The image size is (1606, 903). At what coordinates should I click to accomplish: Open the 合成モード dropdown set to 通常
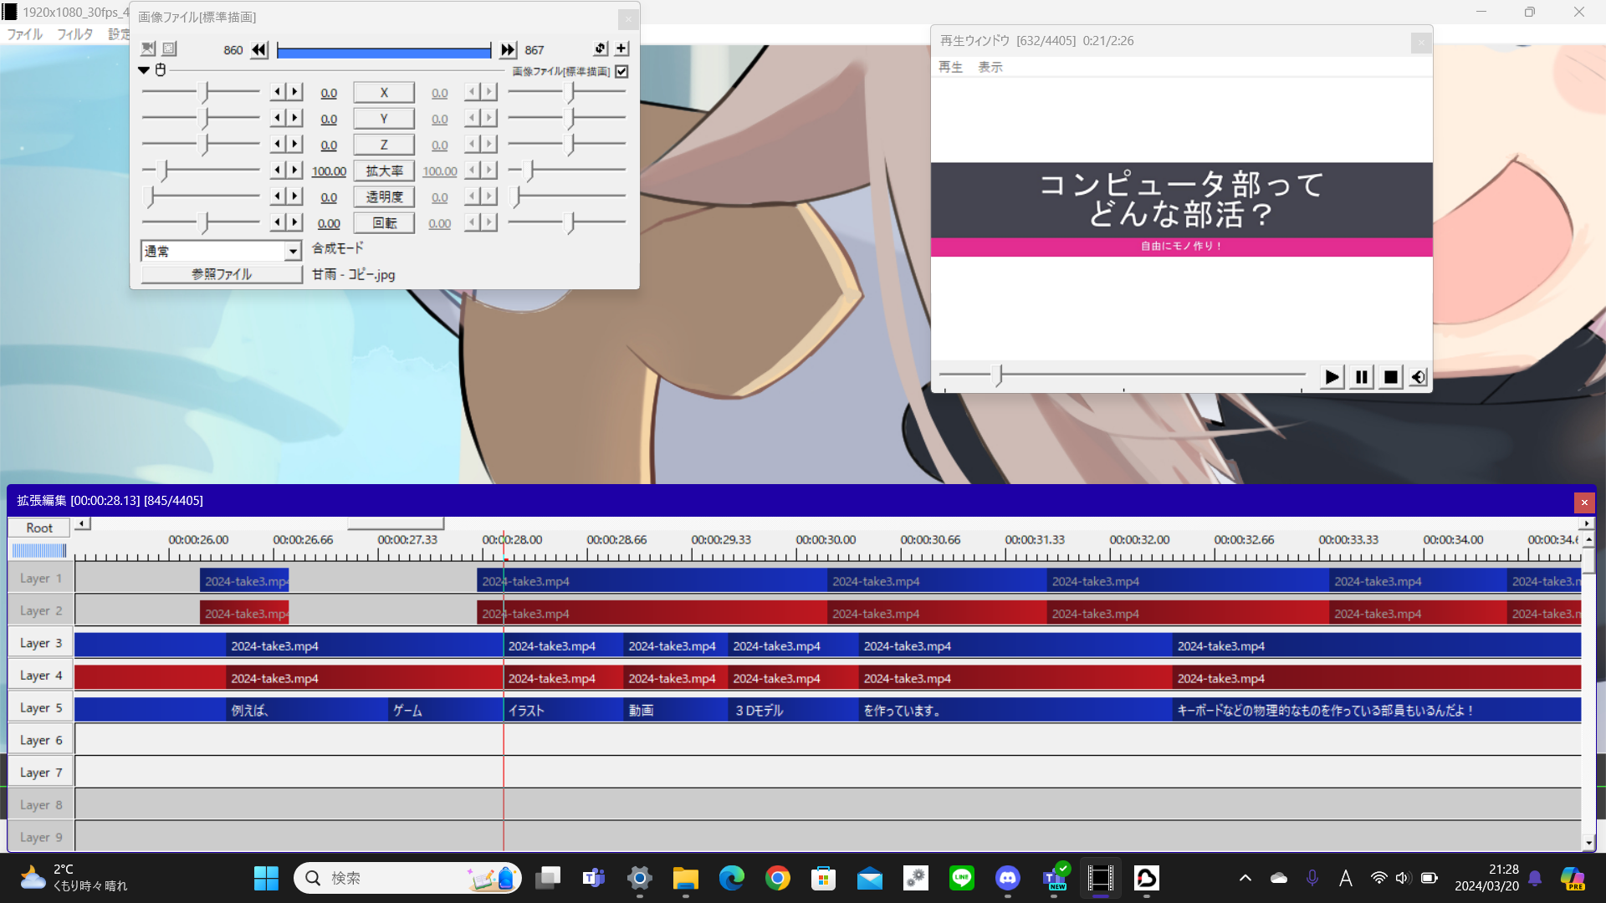221,251
